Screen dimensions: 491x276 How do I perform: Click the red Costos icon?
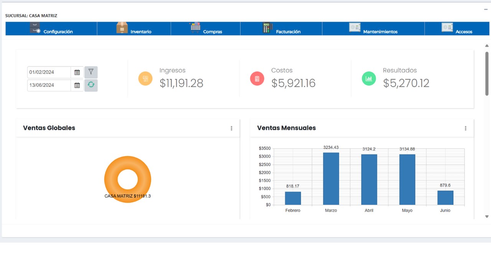(x=257, y=79)
